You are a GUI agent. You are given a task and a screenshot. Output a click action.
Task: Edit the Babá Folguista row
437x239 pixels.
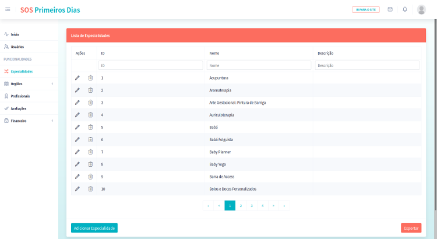[77, 139]
